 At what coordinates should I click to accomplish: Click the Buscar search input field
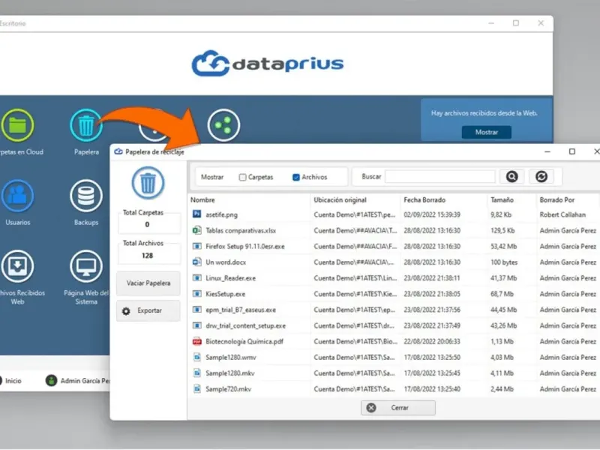point(440,177)
